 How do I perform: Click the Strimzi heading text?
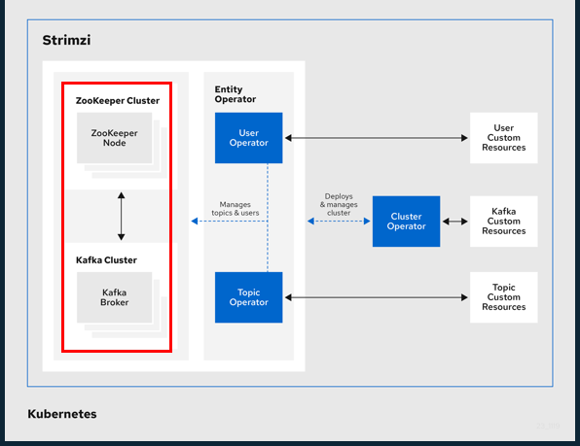click(x=66, y=40)
